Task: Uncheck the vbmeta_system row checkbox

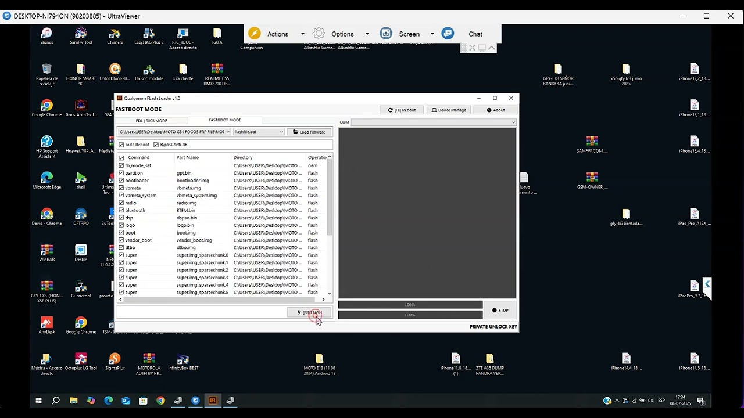Action: pos(121,196)
